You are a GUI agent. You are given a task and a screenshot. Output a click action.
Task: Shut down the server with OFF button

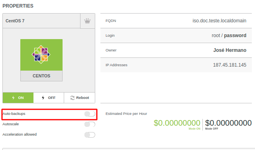click(x=49, y=98)
